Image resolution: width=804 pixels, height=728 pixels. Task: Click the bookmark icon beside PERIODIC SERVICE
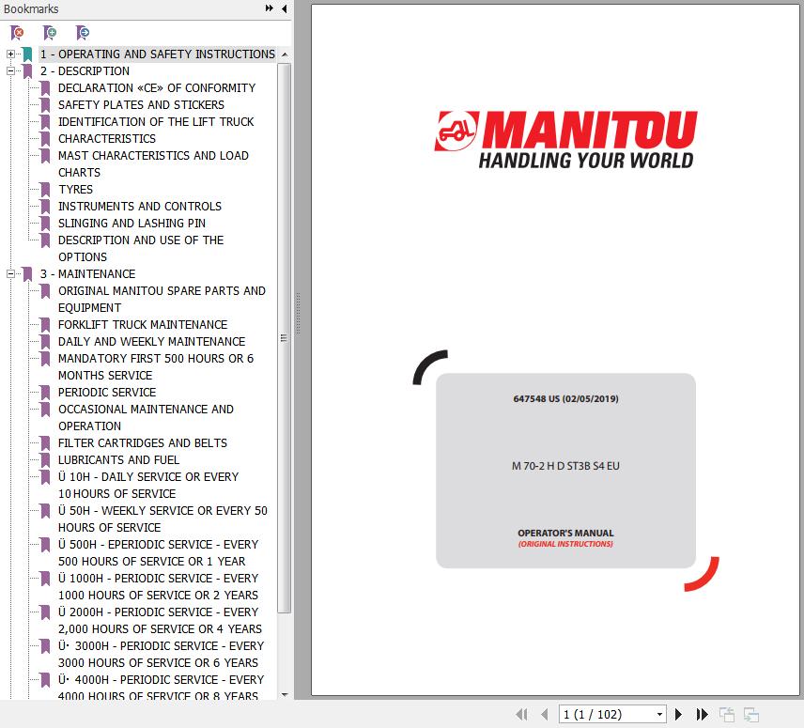(x=45, y=393)
